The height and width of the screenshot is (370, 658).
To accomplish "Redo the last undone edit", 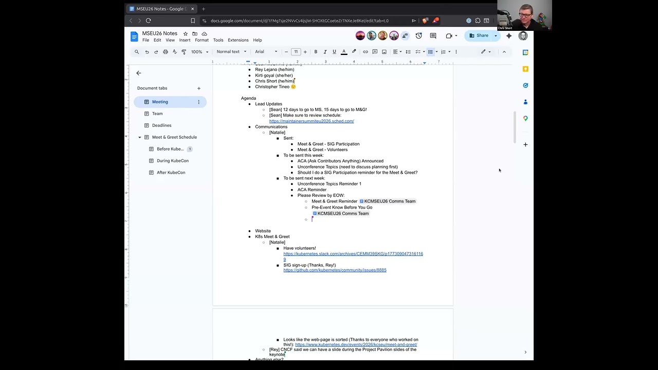I will point(156,52).
